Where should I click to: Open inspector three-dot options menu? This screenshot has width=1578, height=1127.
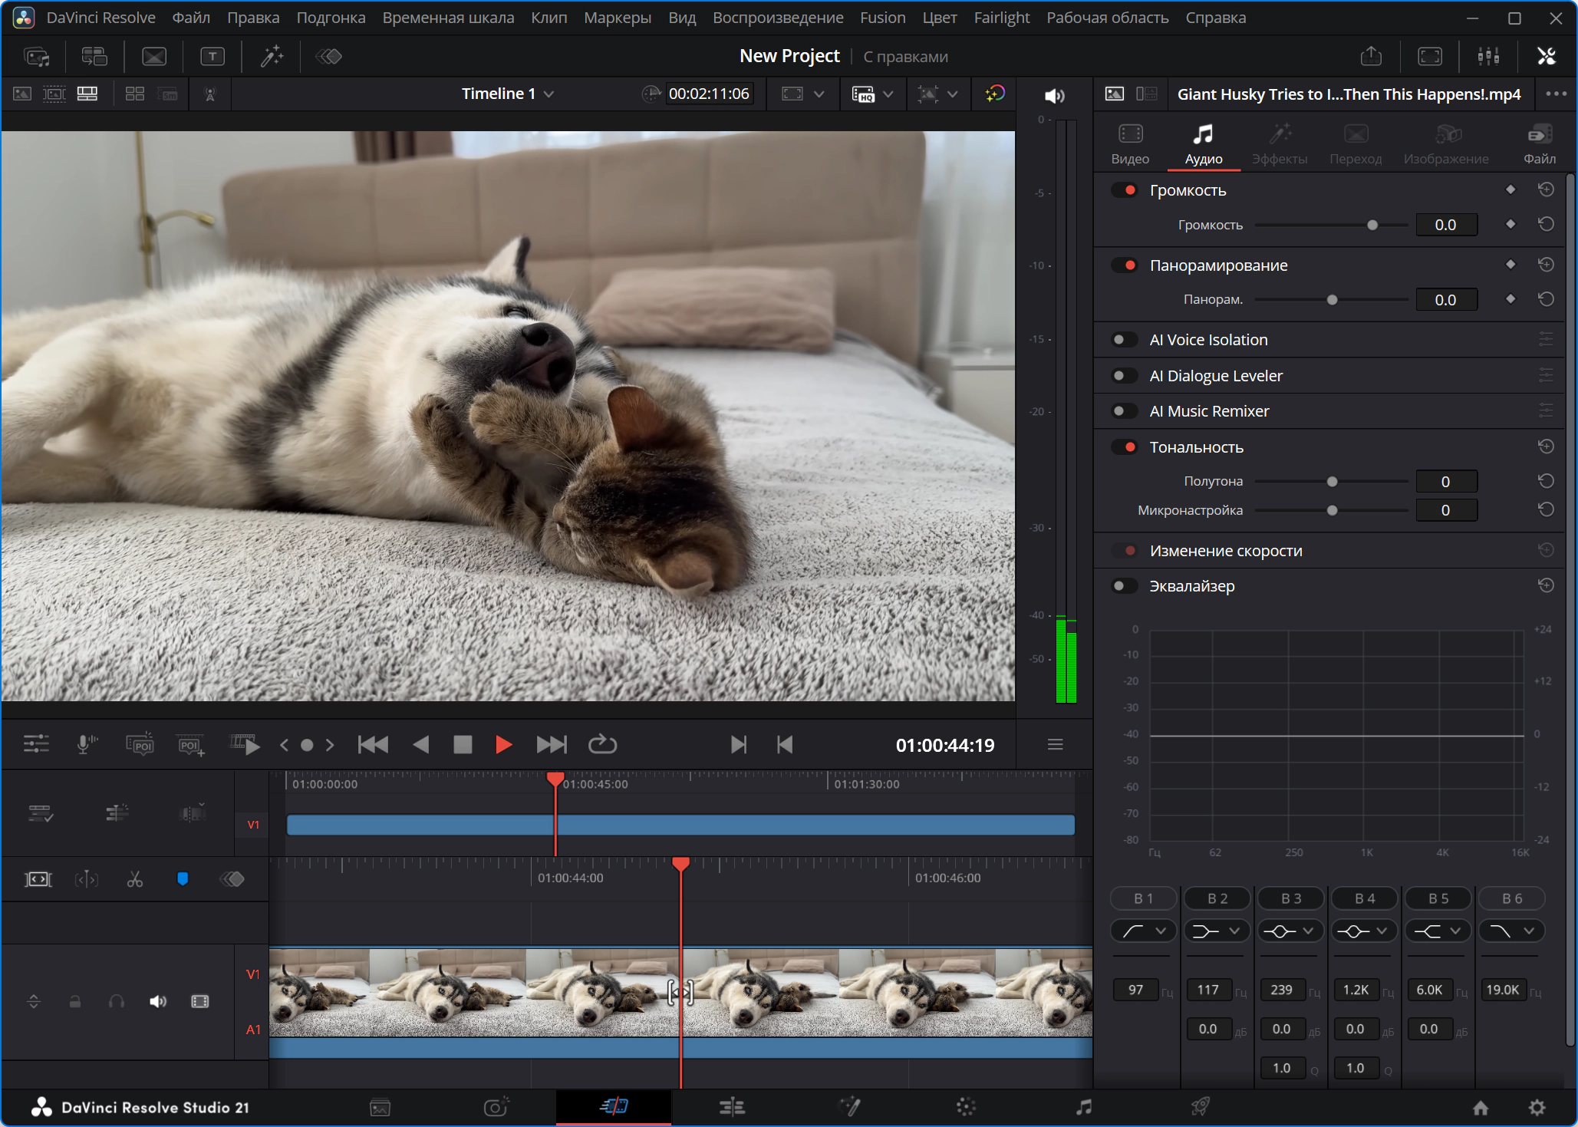click(1556, 94)
